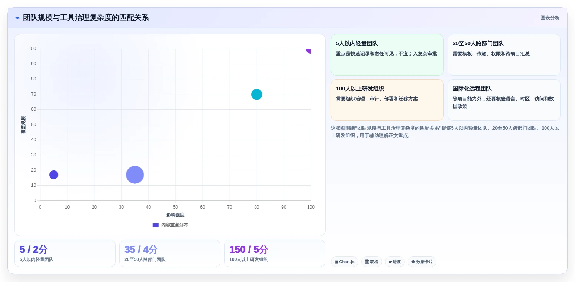Click the x-axis tick label 50

click(x=176, y=207)
